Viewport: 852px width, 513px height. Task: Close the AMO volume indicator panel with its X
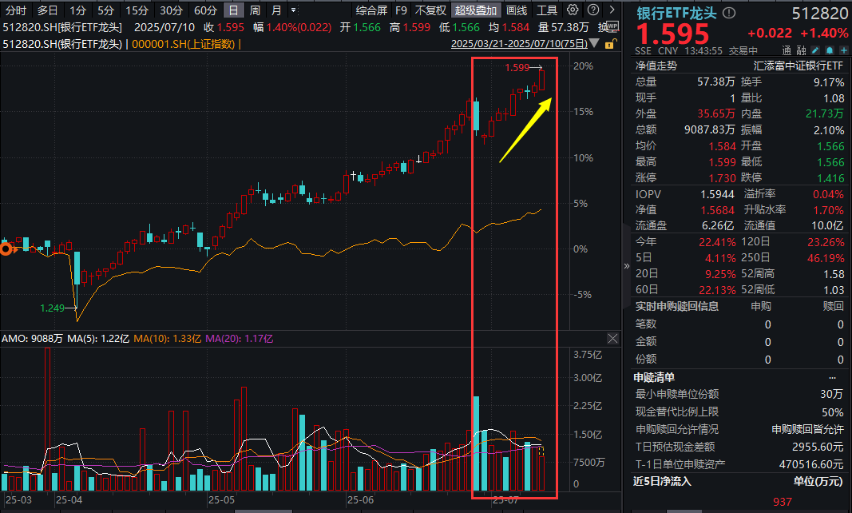click(612, 338)
